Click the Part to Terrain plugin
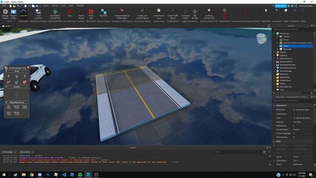Viewport: 316px width, 178px height. pyautogui.click(x=81, y=14)
